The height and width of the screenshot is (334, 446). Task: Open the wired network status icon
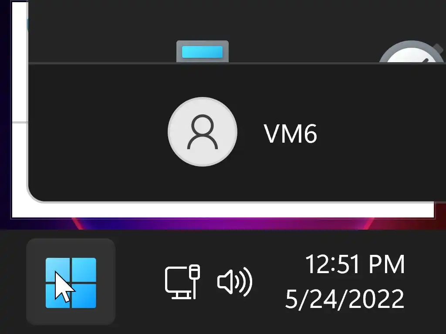pyautogui.click(x=182, y=282)
